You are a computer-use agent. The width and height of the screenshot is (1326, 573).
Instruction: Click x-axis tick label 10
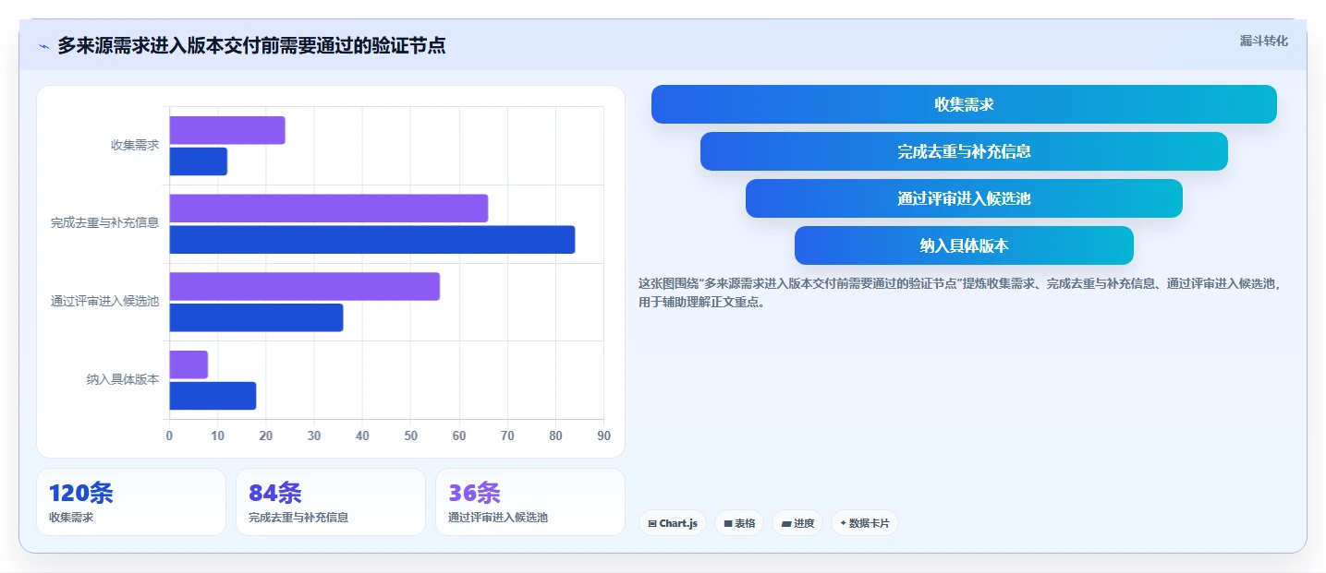coord(217,436)
